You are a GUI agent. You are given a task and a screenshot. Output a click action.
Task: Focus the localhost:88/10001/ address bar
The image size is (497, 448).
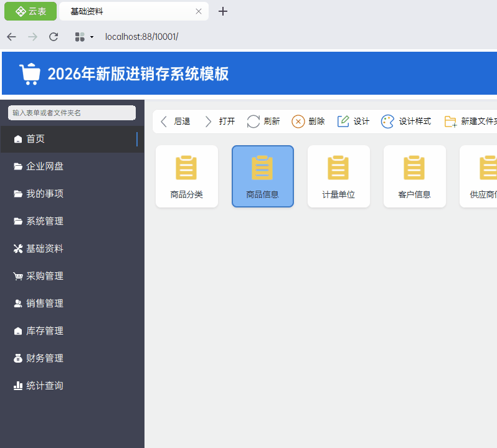pyautogui.click(x=141, y=37)
